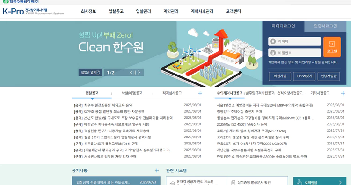
Task: Open the 입찰관리 menu
Action: [x=144, y=11]
